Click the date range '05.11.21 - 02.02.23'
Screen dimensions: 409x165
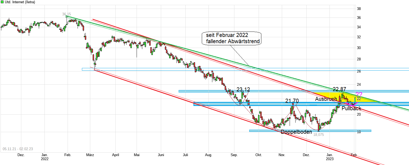pos(18,149)
